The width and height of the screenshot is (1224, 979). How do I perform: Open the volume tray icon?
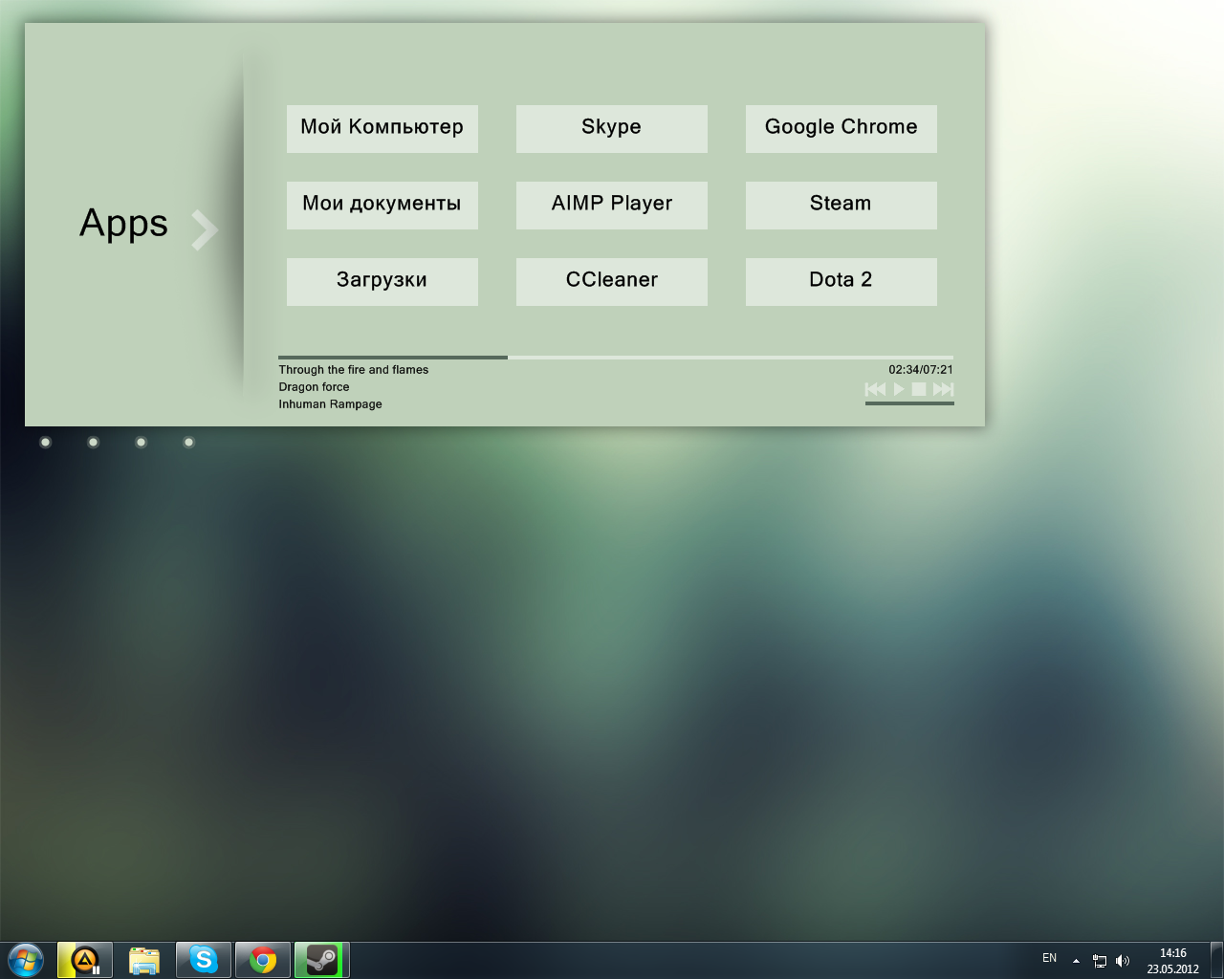(x=1123, y=961)
